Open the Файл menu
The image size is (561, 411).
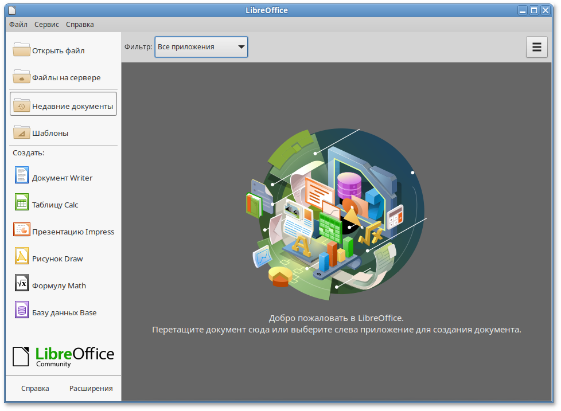18,25
